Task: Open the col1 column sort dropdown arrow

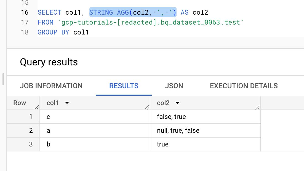Action: [x=67, y=103]
